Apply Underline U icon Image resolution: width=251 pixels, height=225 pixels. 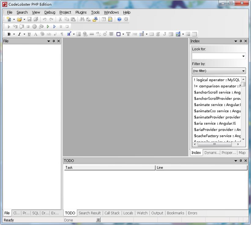click(x=29, y=34)
